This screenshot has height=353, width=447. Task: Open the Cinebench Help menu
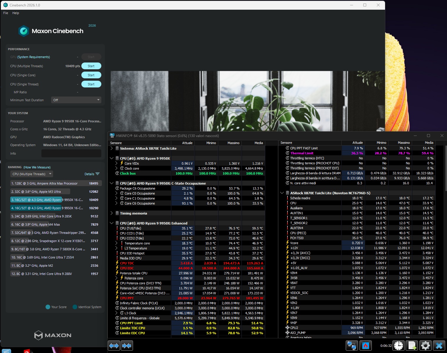pos(16,13)
